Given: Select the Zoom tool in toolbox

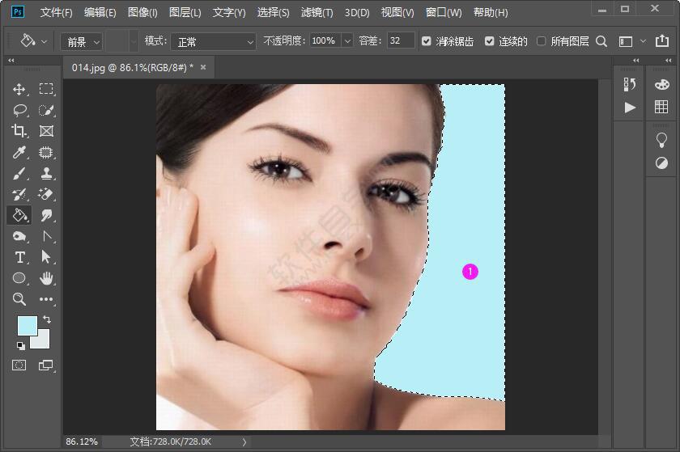Looking at the screenshot, I should tap(20, 299).
